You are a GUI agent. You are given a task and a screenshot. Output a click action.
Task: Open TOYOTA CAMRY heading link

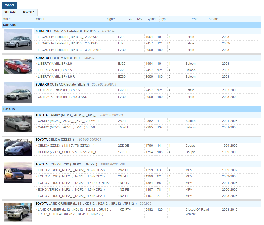(66, 115)
